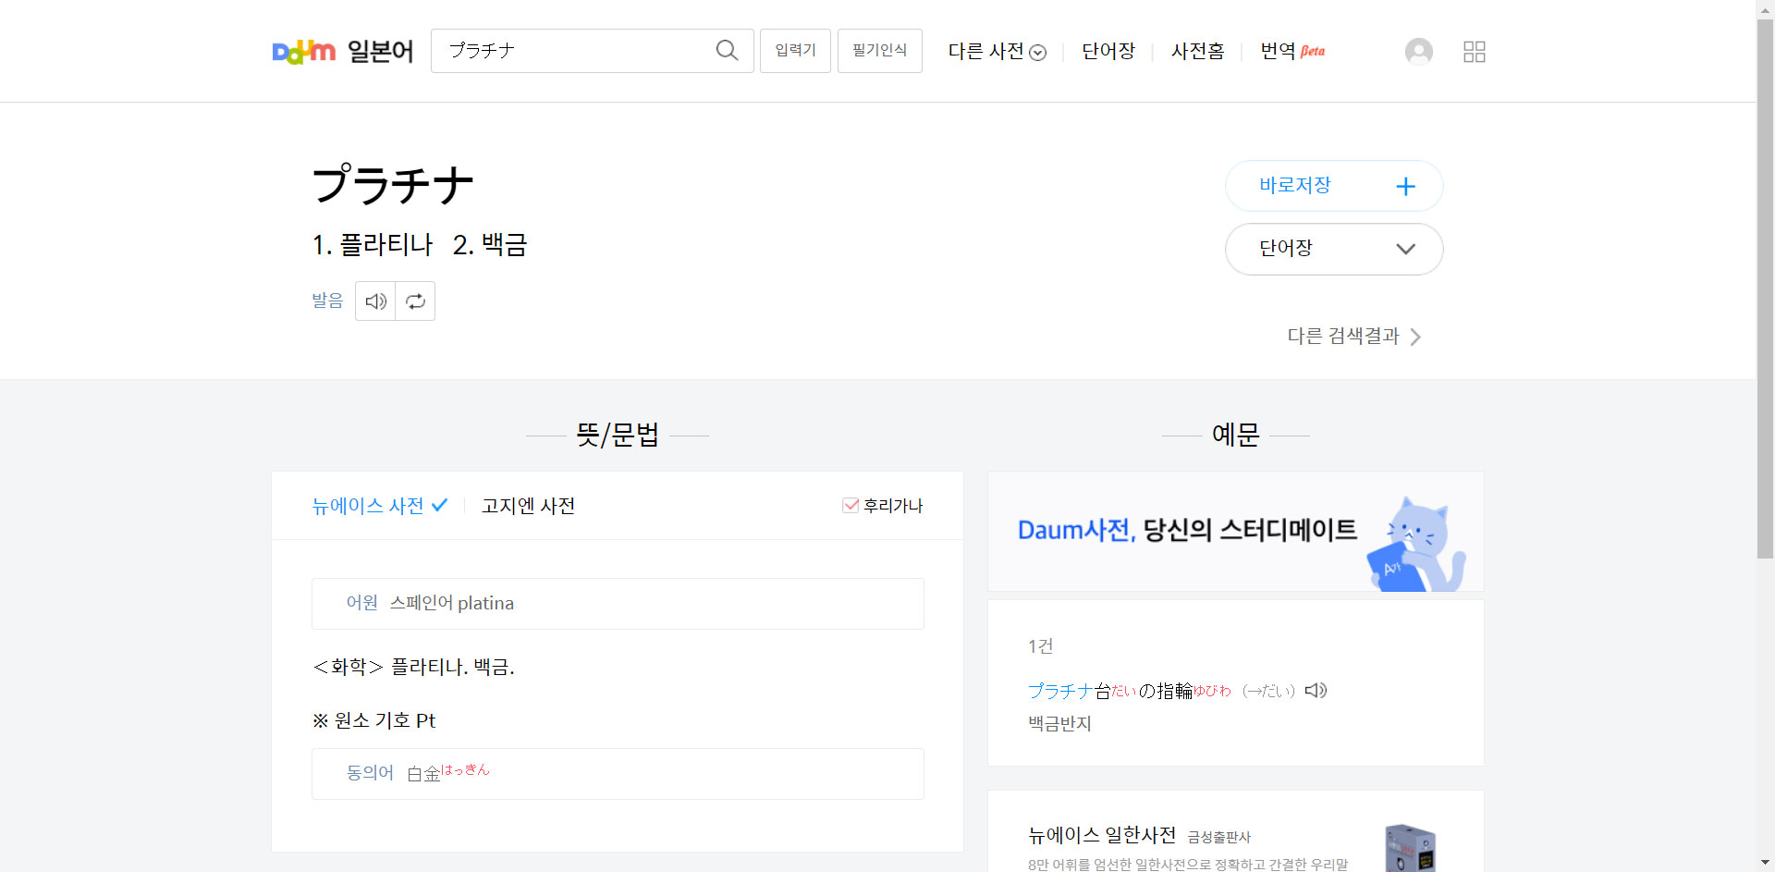Click the 입력기 button
The width and height of the screenshot is (1775, 872).
795,50
